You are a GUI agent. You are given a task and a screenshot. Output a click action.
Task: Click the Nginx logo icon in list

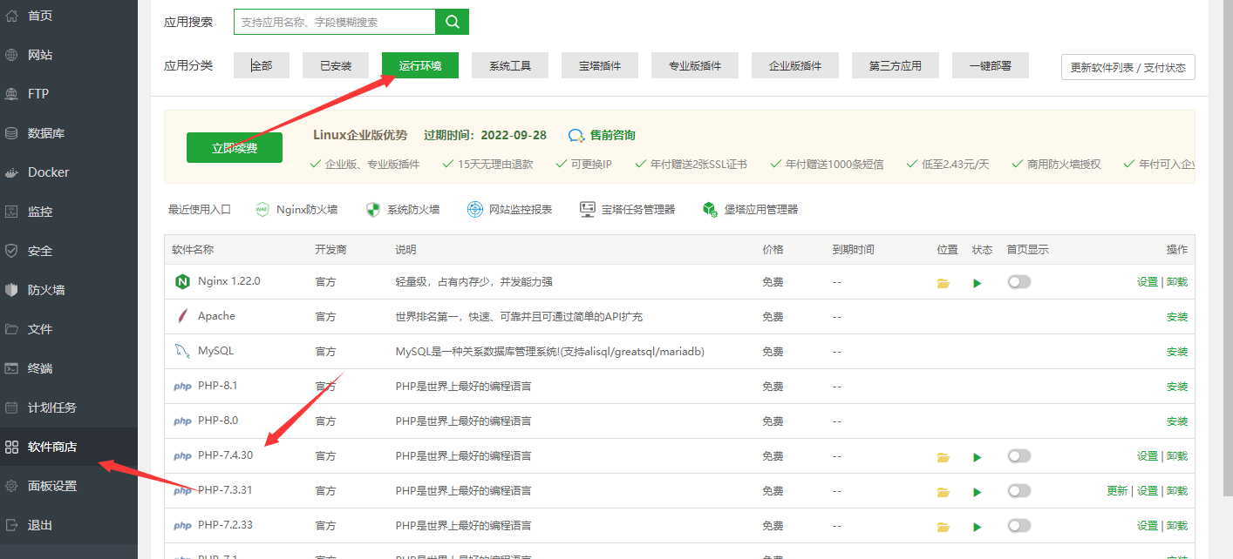(182, 281)
